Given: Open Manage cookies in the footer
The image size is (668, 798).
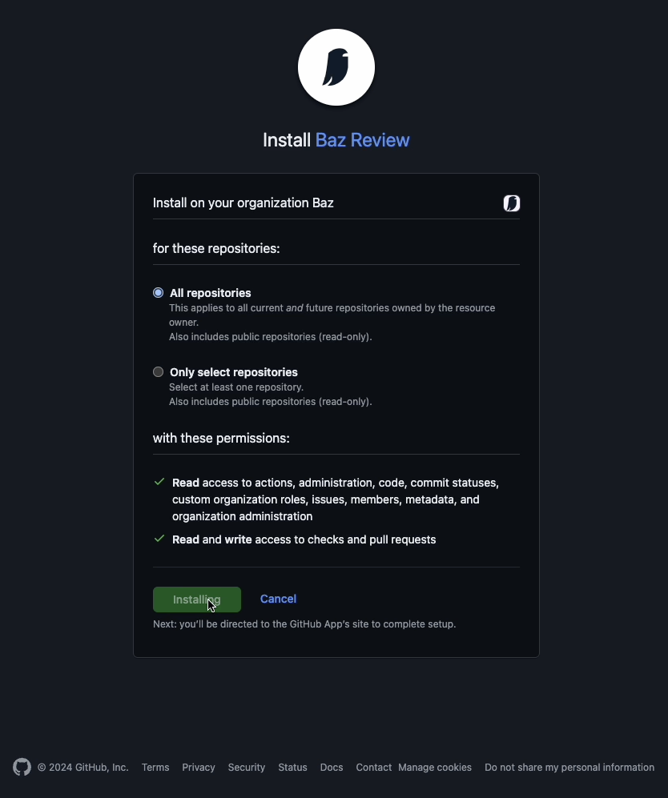Looking at the screenshot, I should coord(435,767).
